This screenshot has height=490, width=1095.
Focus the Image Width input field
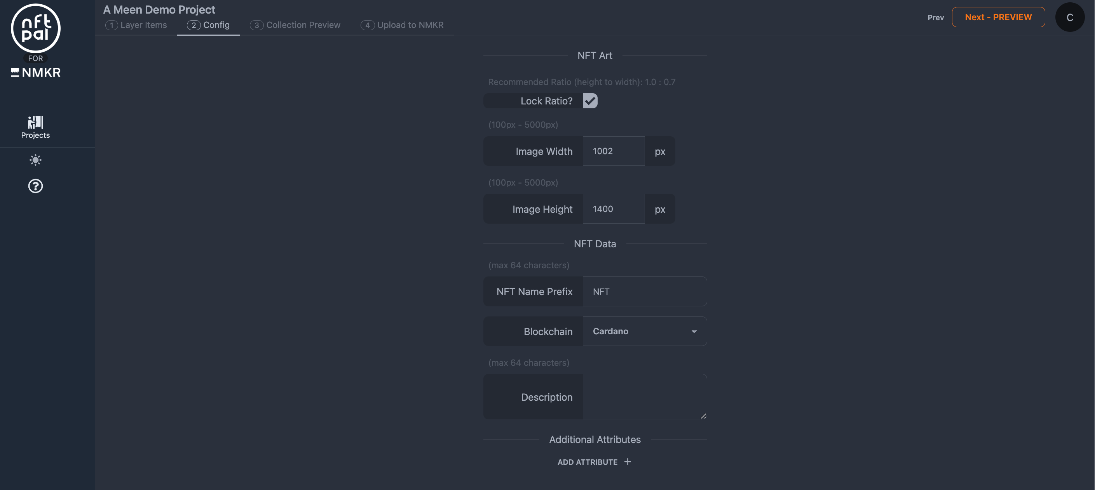614,151
